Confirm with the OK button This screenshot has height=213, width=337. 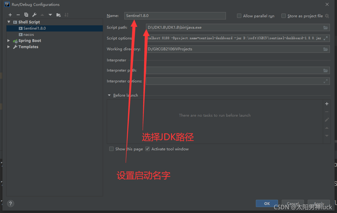pyautogui.click(x=267, y=203)
